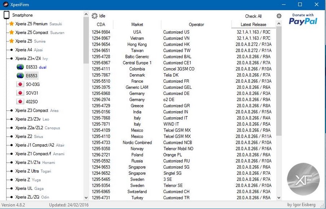Click the by Igor Eisberg credit
Viewport: 326px width, 209px height.
pyautogui.click(x=301, y=205)
